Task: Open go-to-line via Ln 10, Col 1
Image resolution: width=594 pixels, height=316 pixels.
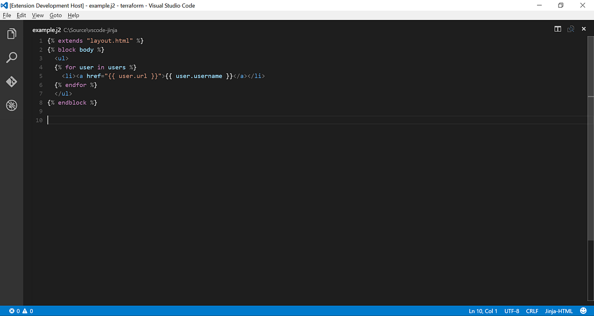Action: (x=483, y=311)
